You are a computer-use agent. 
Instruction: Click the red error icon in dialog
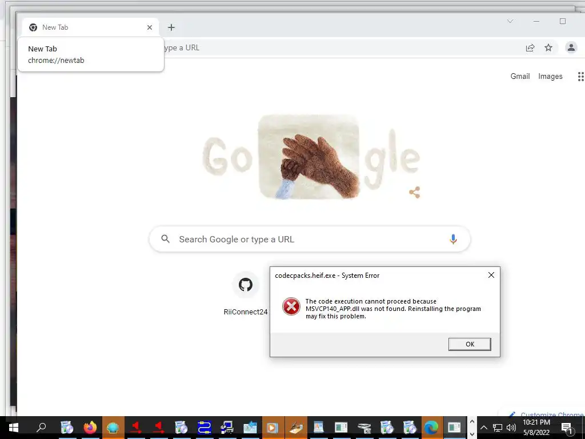(x=291, y=306)
